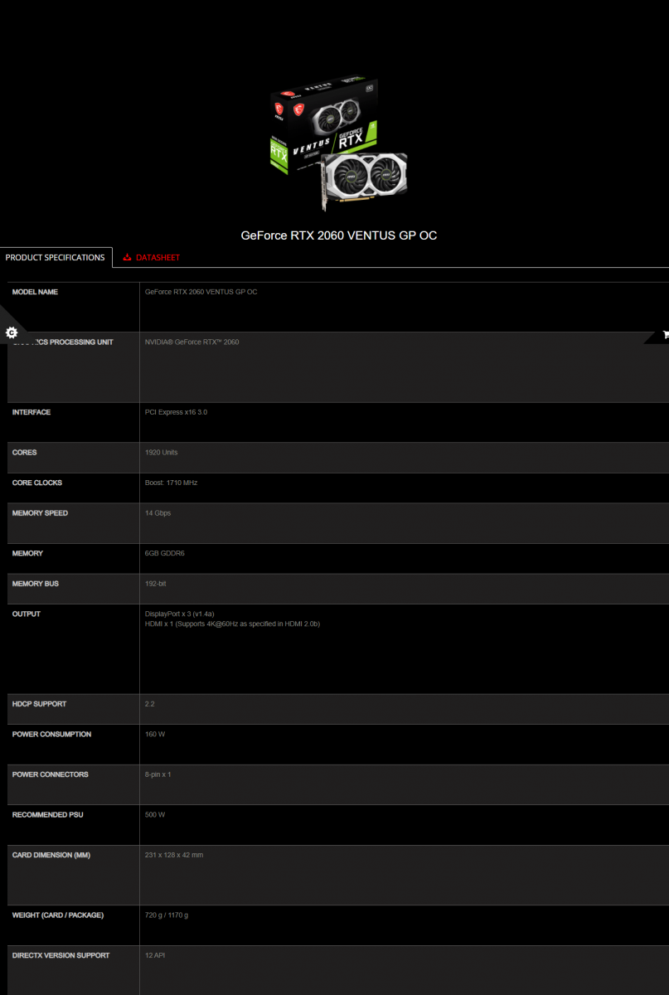The height and width of the screenshot is (995, 669).
Task: Click the model name value in the table
Action: (201, 292)
